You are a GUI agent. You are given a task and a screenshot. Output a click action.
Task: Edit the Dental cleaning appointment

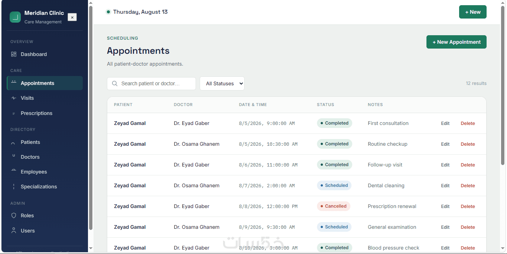[x=445, y=186]
